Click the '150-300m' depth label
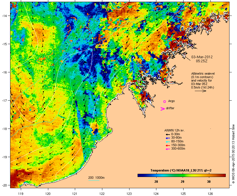237x196 pixels. (x=178, y=145)
